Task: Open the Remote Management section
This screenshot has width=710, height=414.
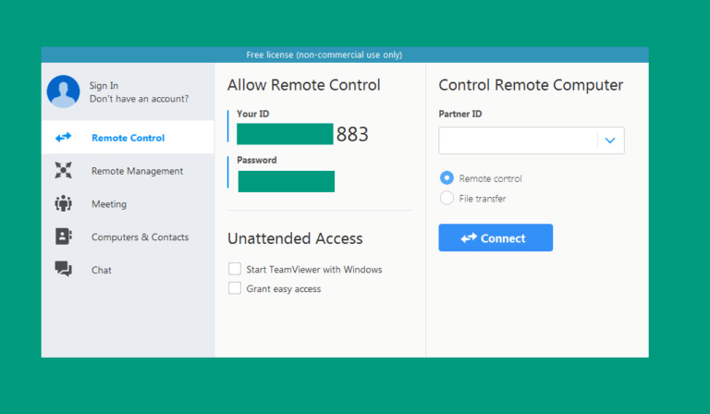Action: pos(137,171)
